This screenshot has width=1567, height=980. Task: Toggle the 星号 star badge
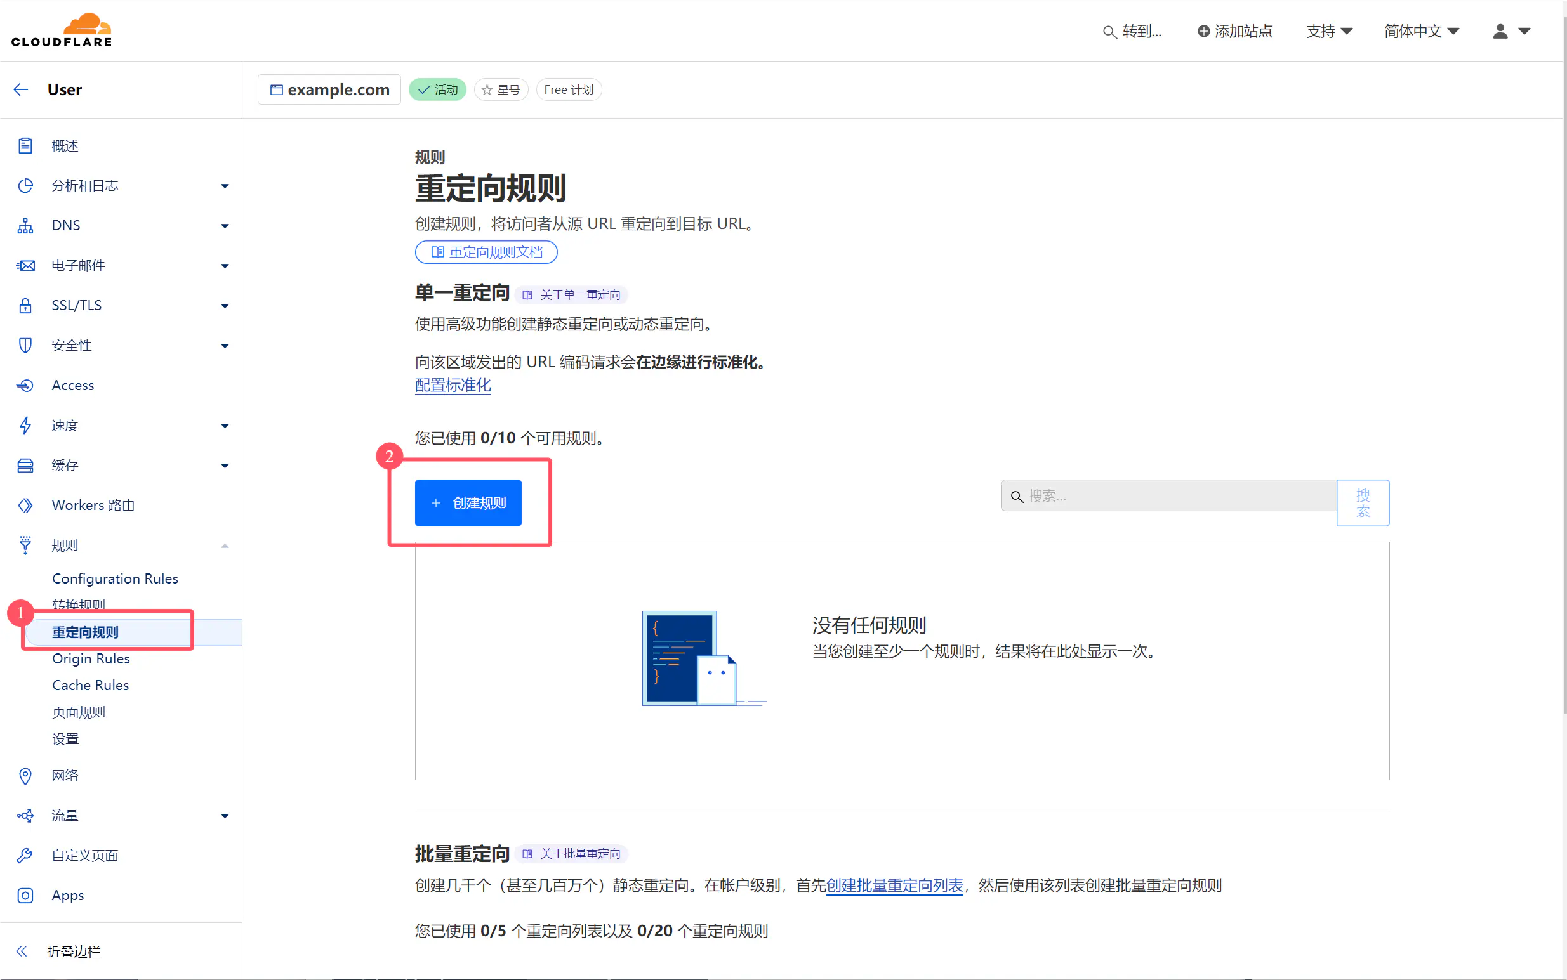coord(501,89)
